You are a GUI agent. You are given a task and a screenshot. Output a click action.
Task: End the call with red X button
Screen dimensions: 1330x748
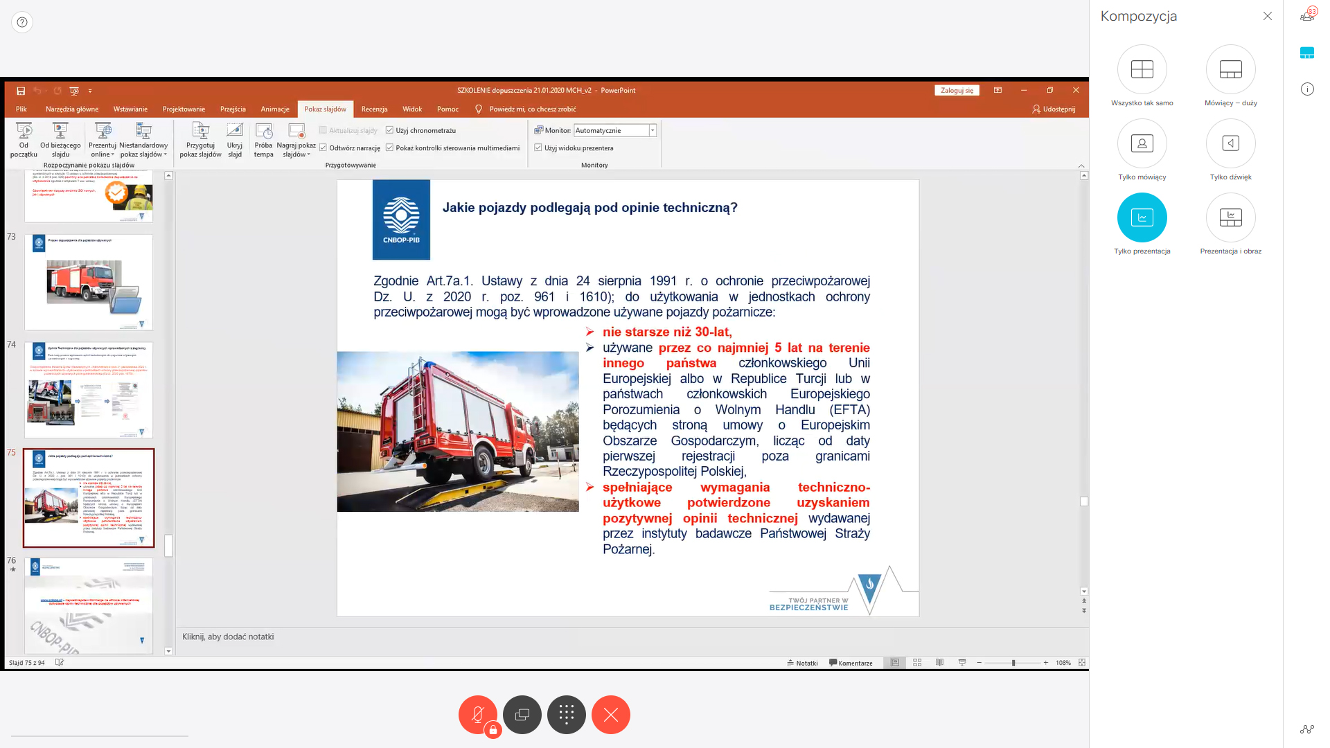coord(610,714)
